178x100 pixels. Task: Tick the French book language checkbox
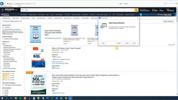tap(3, 94)
